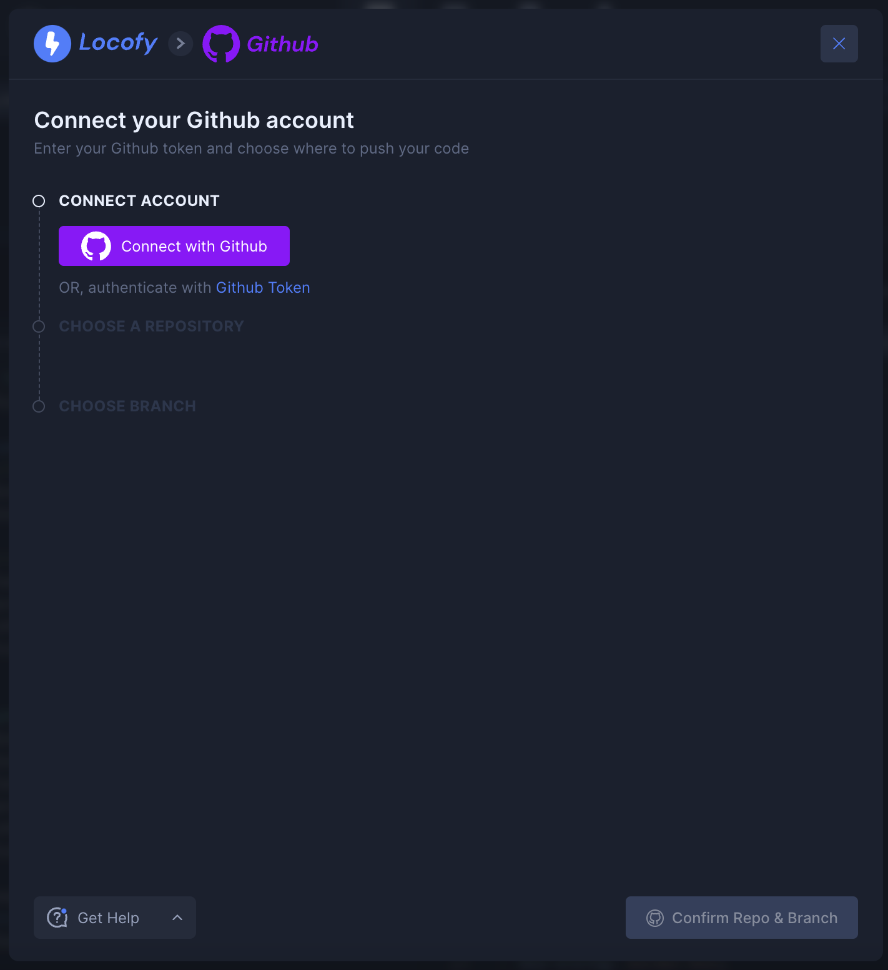The image size is (888, 970).
Task: Open the Github Token authentication link
Action: (263, 288)
